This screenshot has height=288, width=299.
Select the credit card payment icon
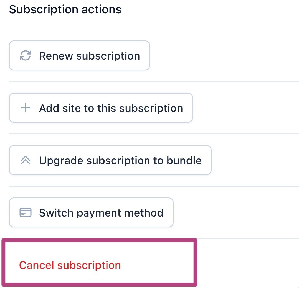(25, 212)
